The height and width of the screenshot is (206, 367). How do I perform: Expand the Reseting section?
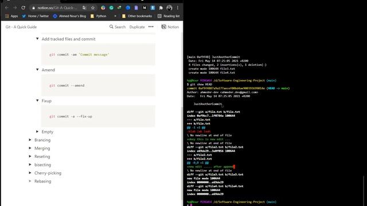(x=30, y=156)
